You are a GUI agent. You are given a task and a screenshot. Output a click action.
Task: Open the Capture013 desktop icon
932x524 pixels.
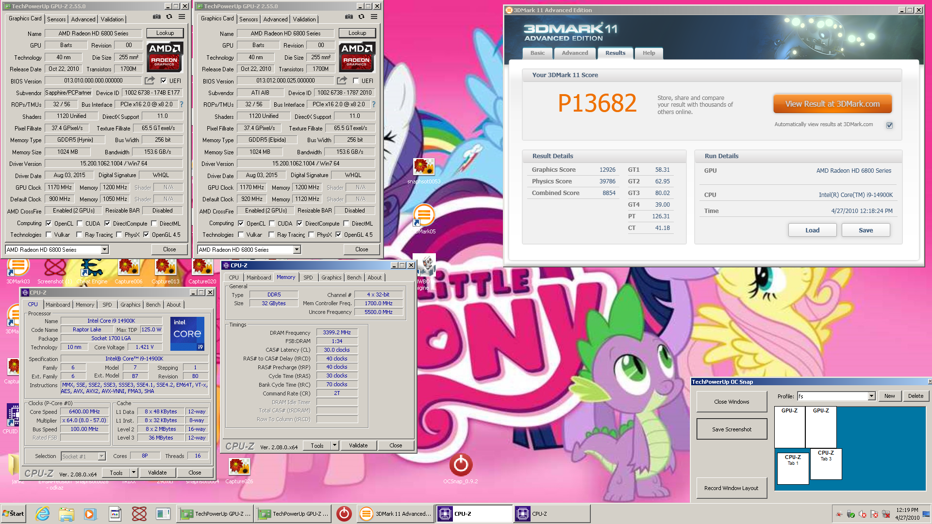(166, 271)
